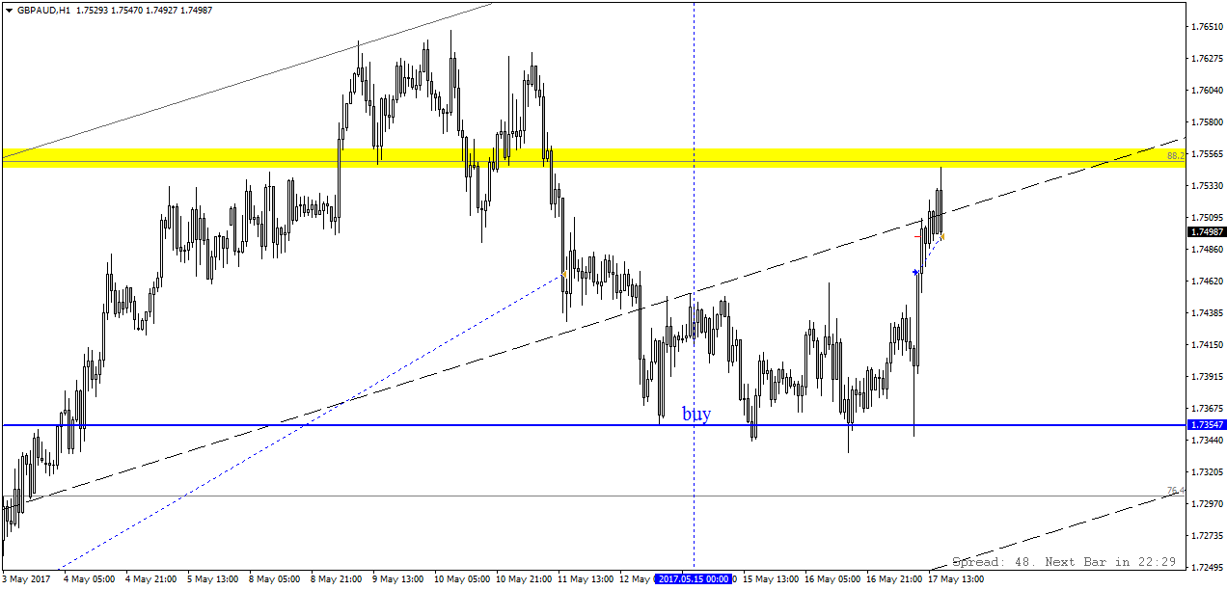
Task: Select the highlighted 2017.05.15 00:00 date label
Action: (x=694, y=579)
